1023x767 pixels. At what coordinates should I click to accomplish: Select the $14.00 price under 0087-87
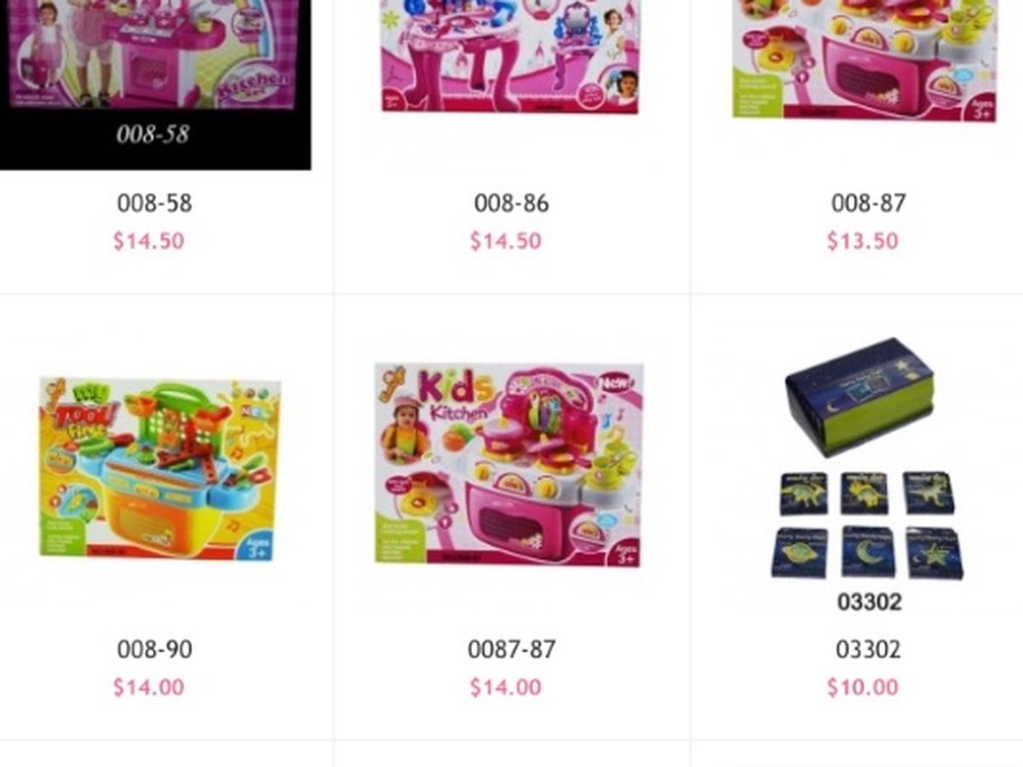point(506,687)
